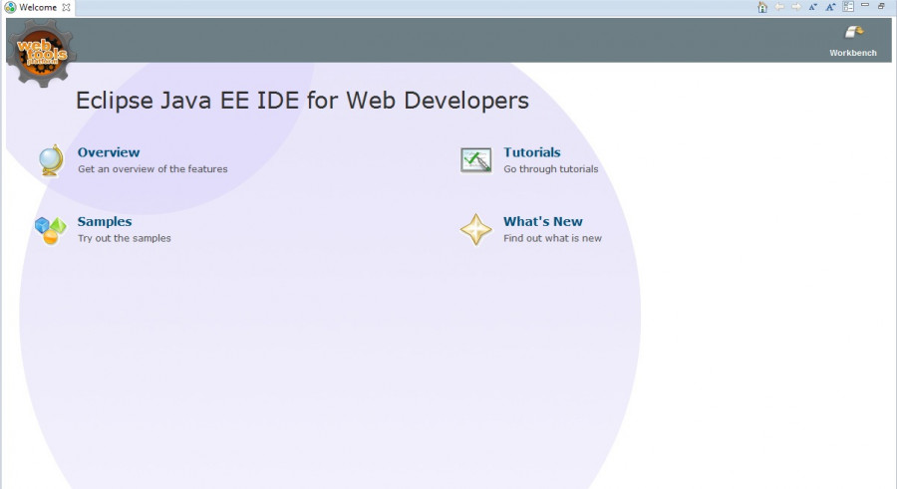897x489 pixels.
Task: Minimize the Welcome view
Action: (x=865, y=5)
